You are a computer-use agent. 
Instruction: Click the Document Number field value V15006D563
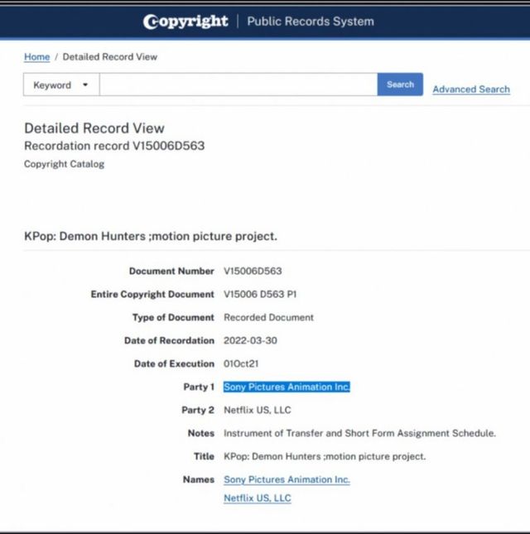pyautogui.click(x=253, y=272)
